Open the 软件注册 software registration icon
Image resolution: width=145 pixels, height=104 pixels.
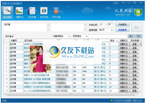click(x=56, y=12)
